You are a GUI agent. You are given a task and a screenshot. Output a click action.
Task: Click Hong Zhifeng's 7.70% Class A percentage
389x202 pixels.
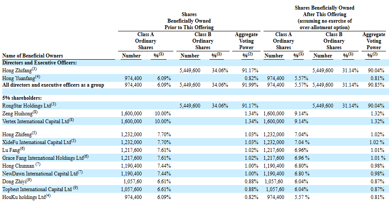(164, 135)
